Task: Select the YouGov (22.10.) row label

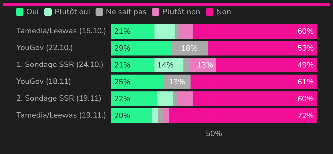Action: click(x=44, y=48)
